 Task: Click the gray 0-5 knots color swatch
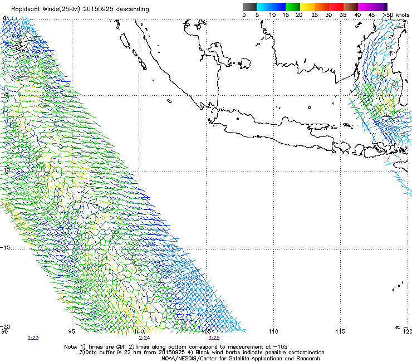(249, 7)
